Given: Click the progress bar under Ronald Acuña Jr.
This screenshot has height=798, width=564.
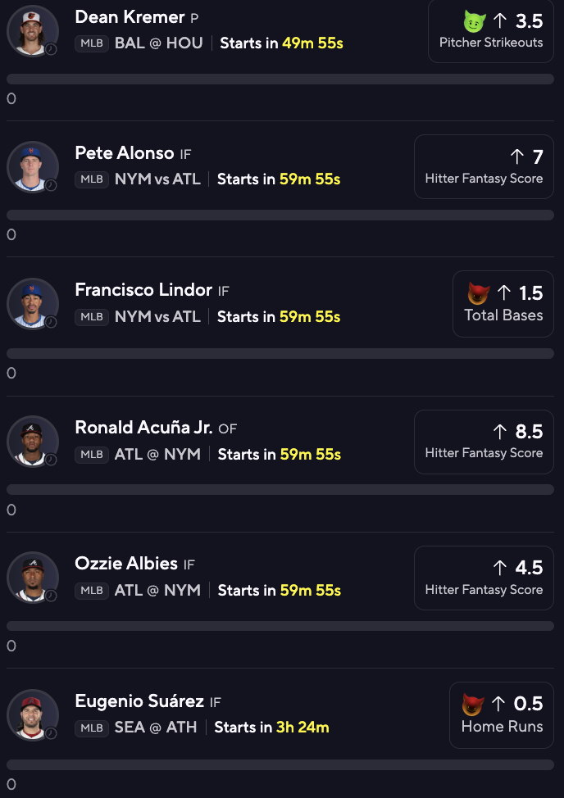Looking at the screenshot, I should pyautogui.click(x=280, y=490).
